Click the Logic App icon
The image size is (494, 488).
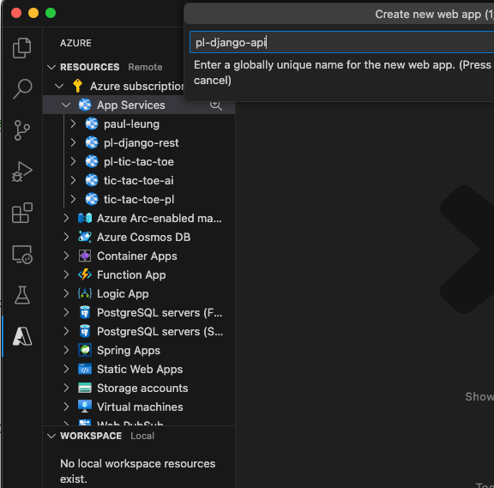[x=85, y=293]
